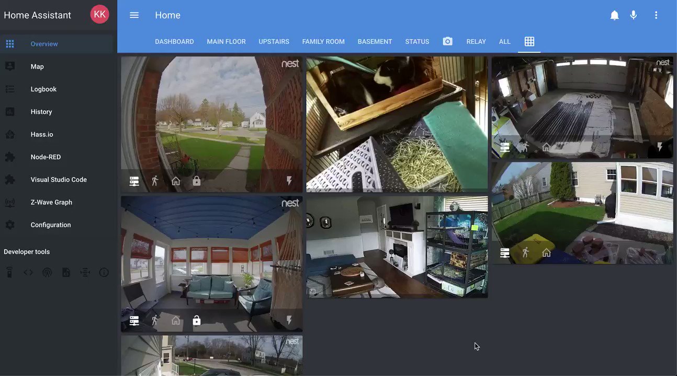Click the Configuration gear icon
This screenshot has height=376, width=677.
point(10,225)
